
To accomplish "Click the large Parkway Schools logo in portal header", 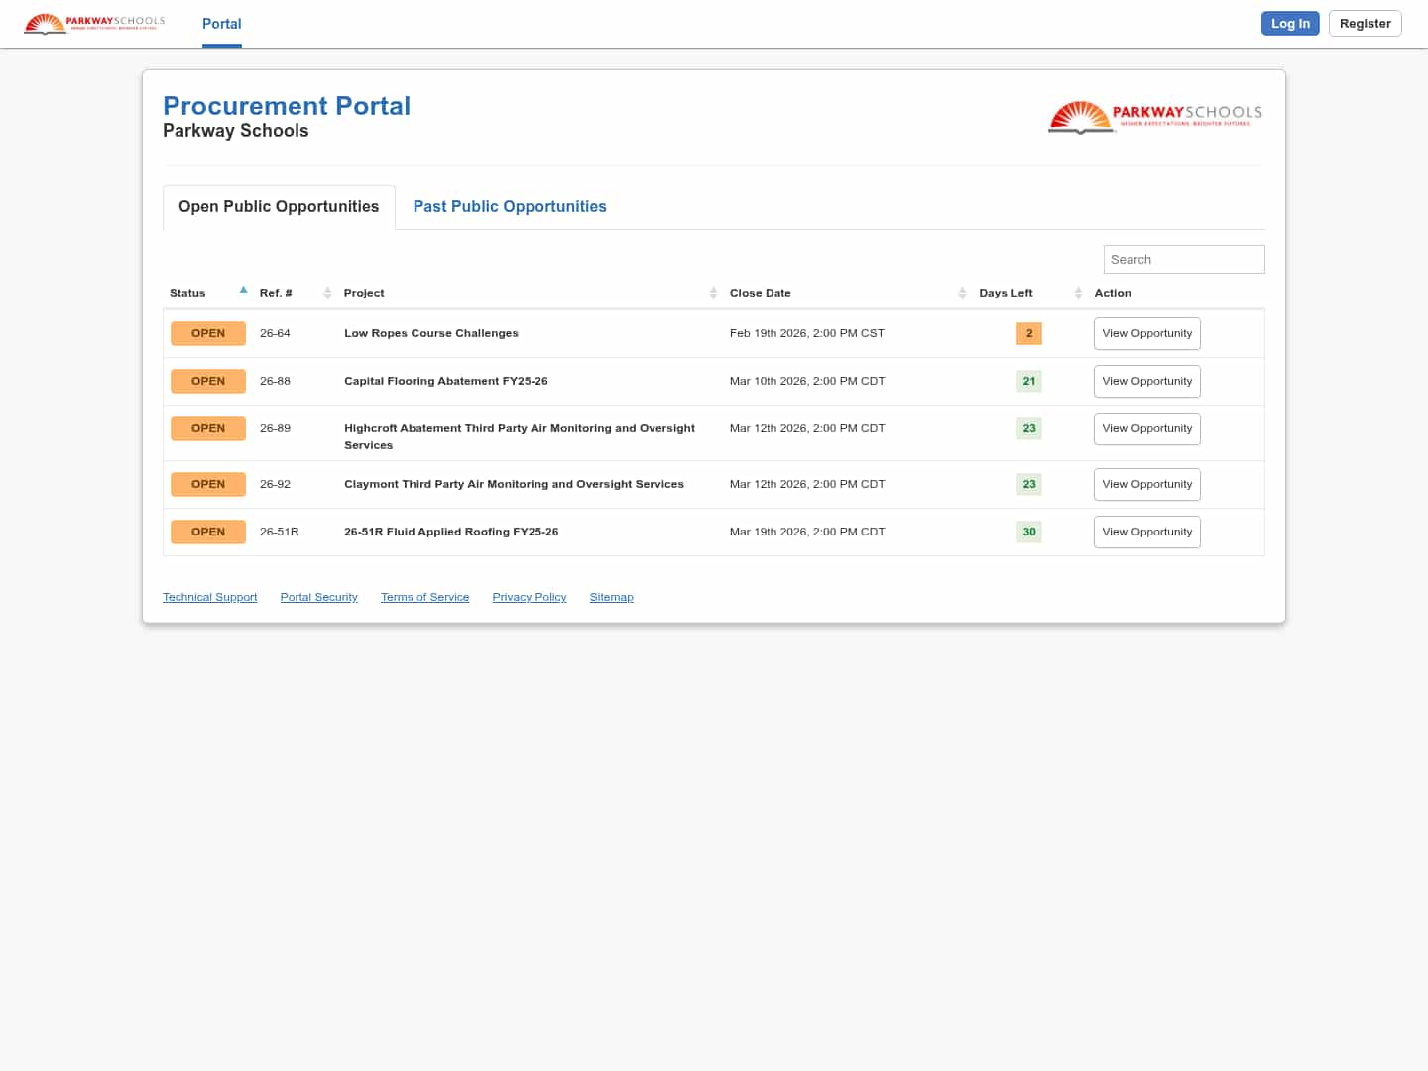I will 1155,116.
